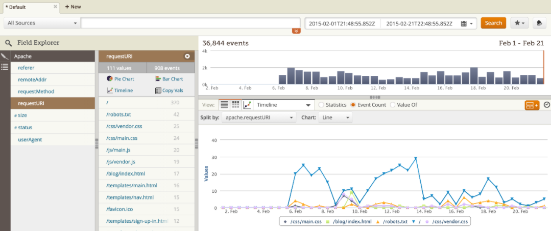This screenshot has width=551, height=231.
Task: Open the calendar date picker
Action: (468, 23)
